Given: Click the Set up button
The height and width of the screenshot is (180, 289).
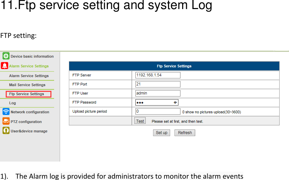Looking at the screenshot, I should [x=161, y=133].
